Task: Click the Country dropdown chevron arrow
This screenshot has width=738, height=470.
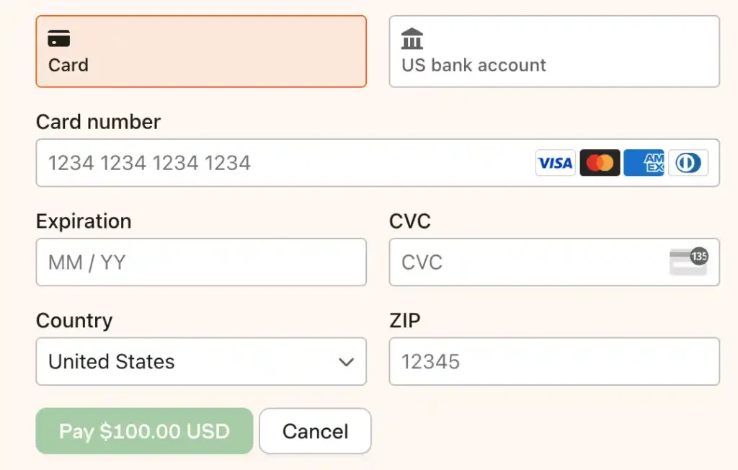Action: (346, 362)
